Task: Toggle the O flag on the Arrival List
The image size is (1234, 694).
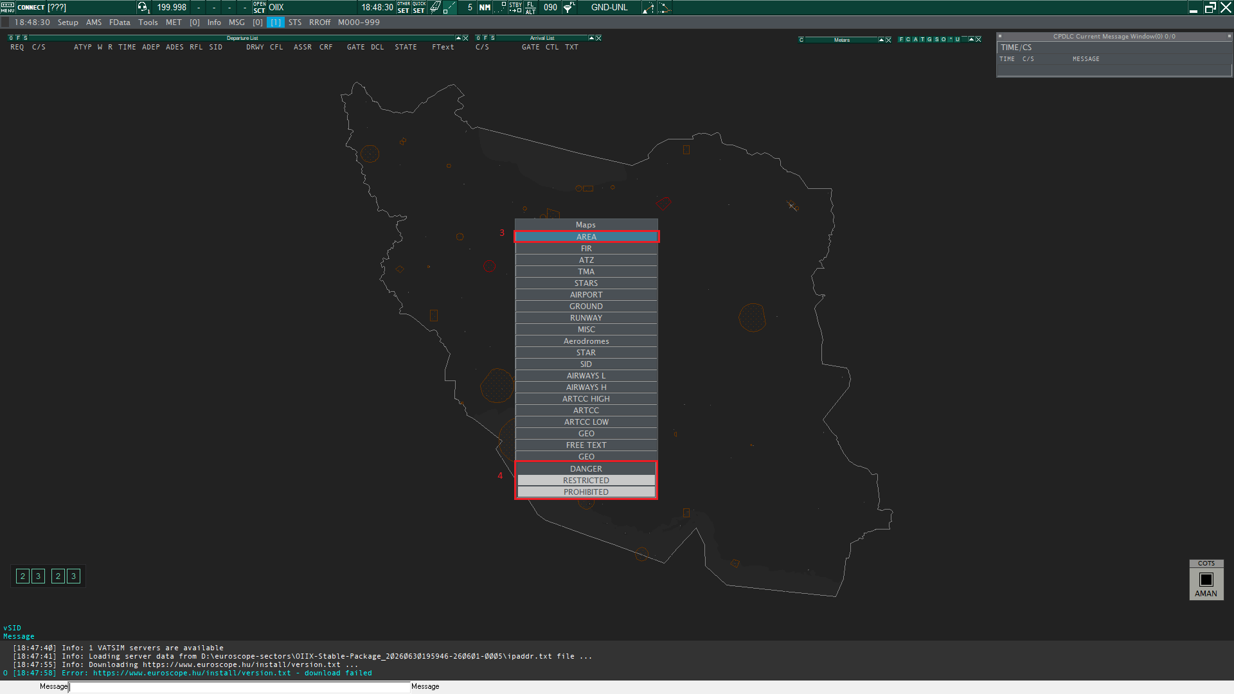Action: point(478,38)
